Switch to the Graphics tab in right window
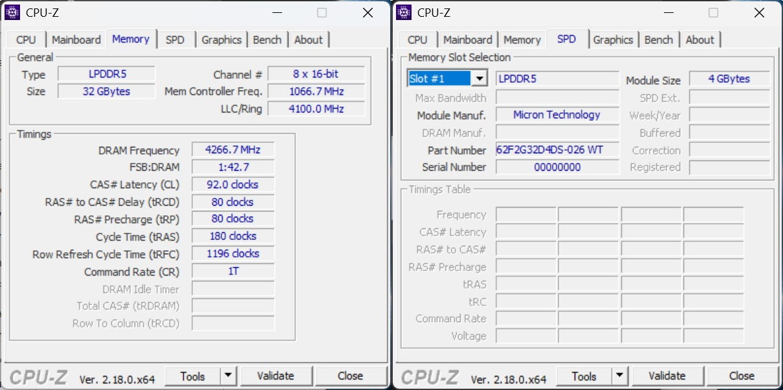Screen dimensions: 783x390 613,39
